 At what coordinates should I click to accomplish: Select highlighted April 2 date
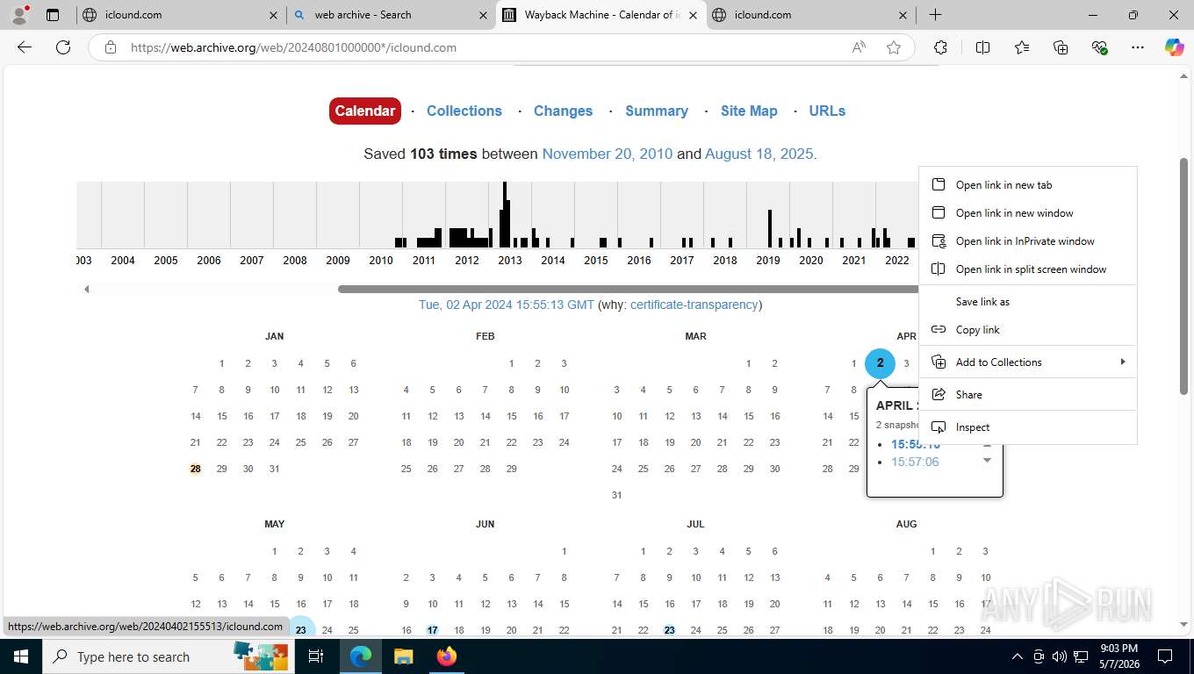tap(880, 363)
